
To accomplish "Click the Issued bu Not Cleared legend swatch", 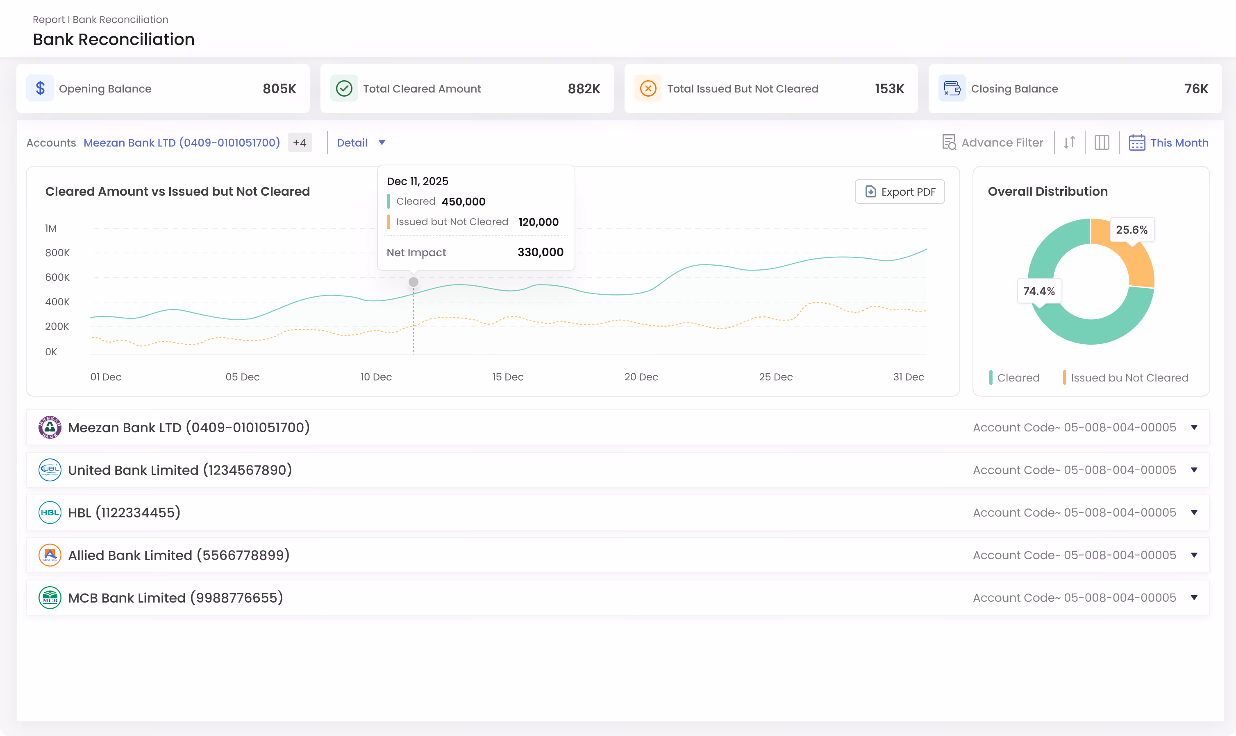I will [x=1064, y=377].
